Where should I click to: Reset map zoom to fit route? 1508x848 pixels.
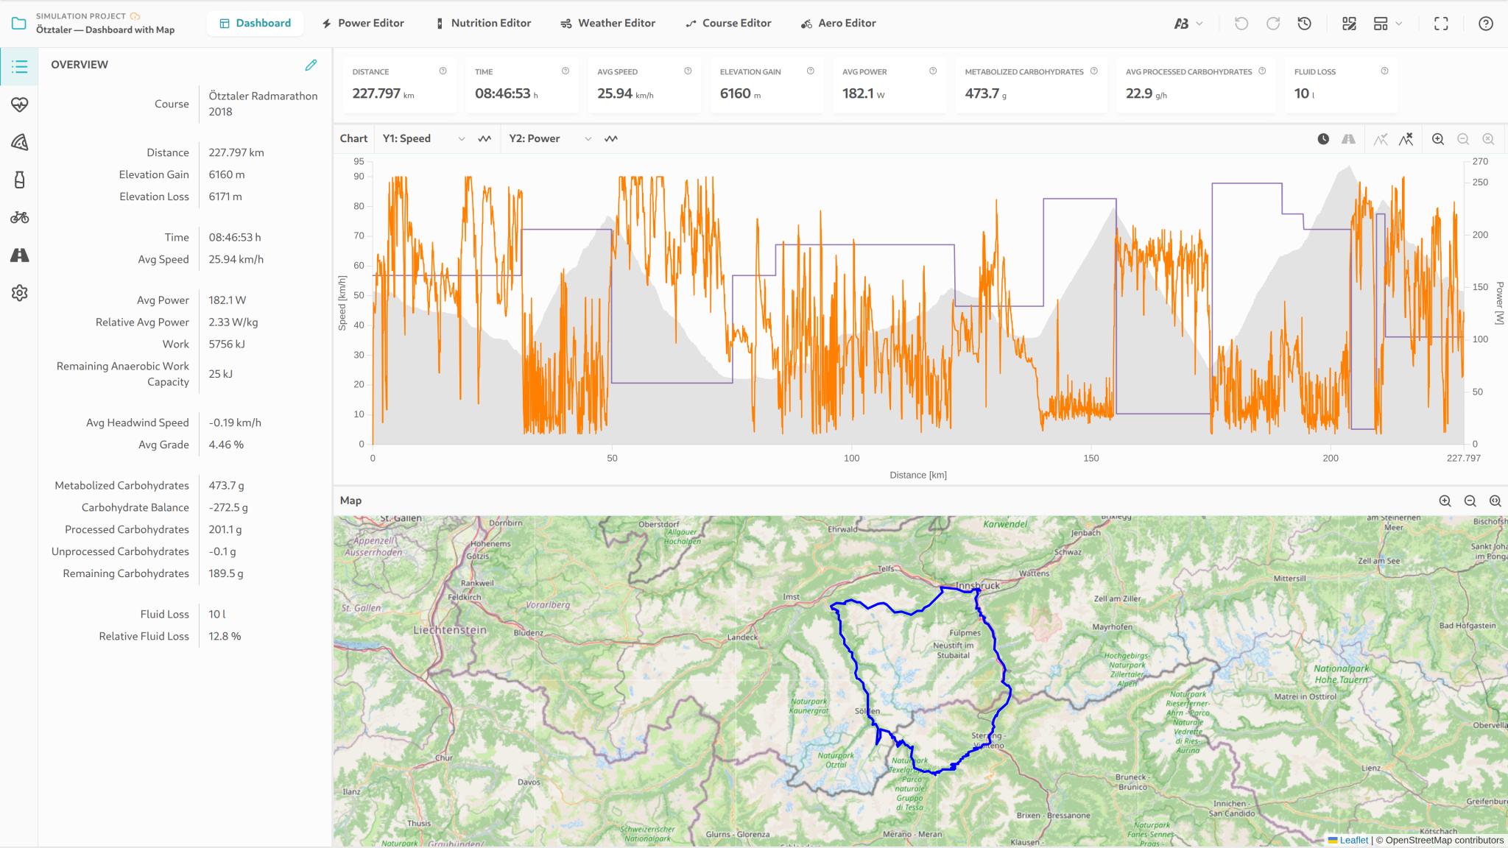click(x=1495, y=501)
